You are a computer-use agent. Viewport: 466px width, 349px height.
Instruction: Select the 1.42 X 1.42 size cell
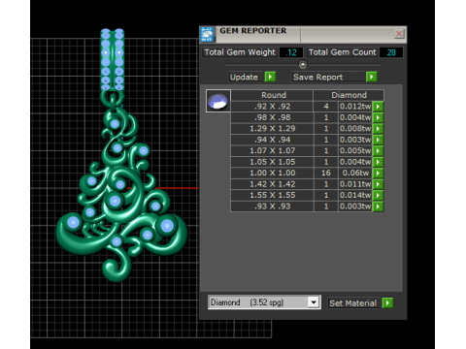[x=272, y=184]
